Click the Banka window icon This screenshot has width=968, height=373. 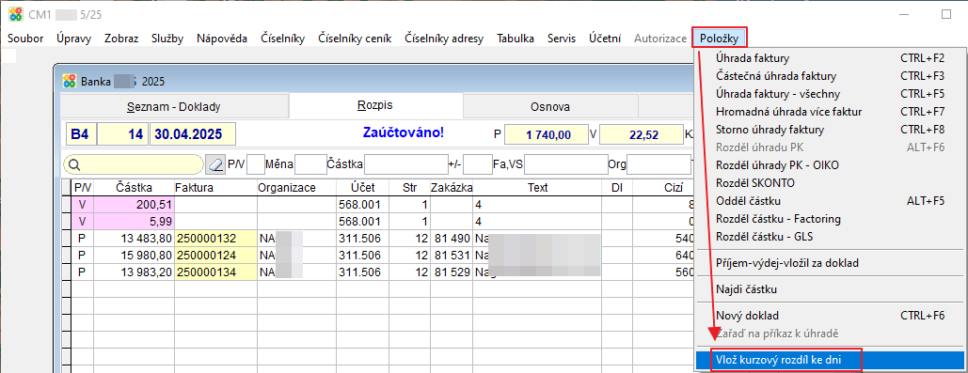tap(70, 81)
